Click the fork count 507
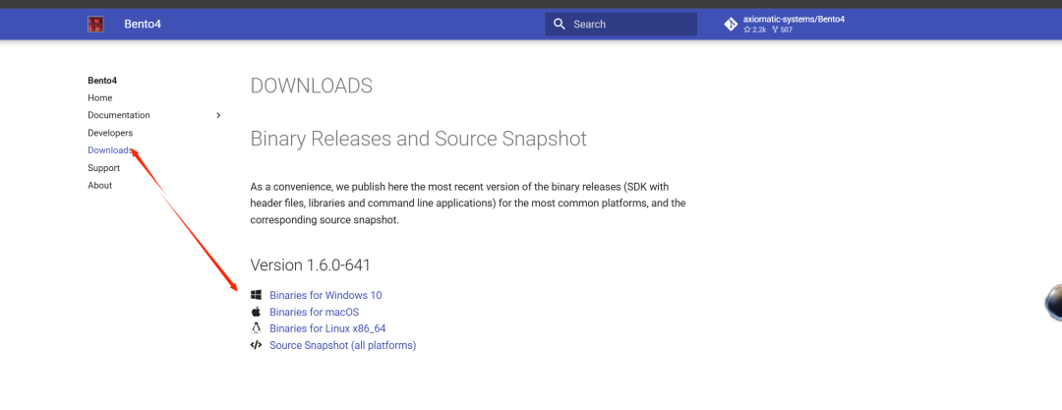The image size is (1062, 410). click(782, 29)
